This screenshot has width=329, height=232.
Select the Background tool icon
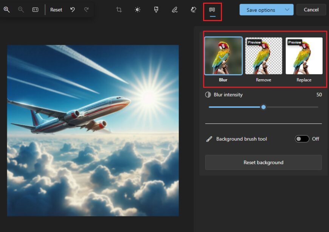pyautogui.click(x=212, y=10)
